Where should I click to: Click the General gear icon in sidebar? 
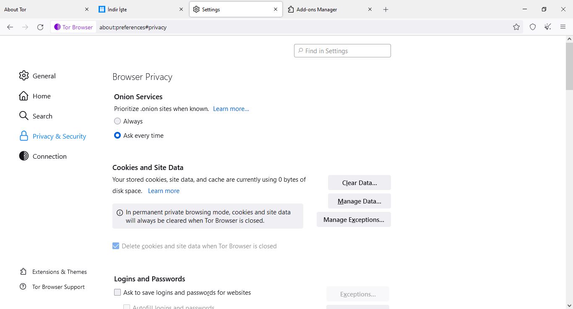pos(24,76)
